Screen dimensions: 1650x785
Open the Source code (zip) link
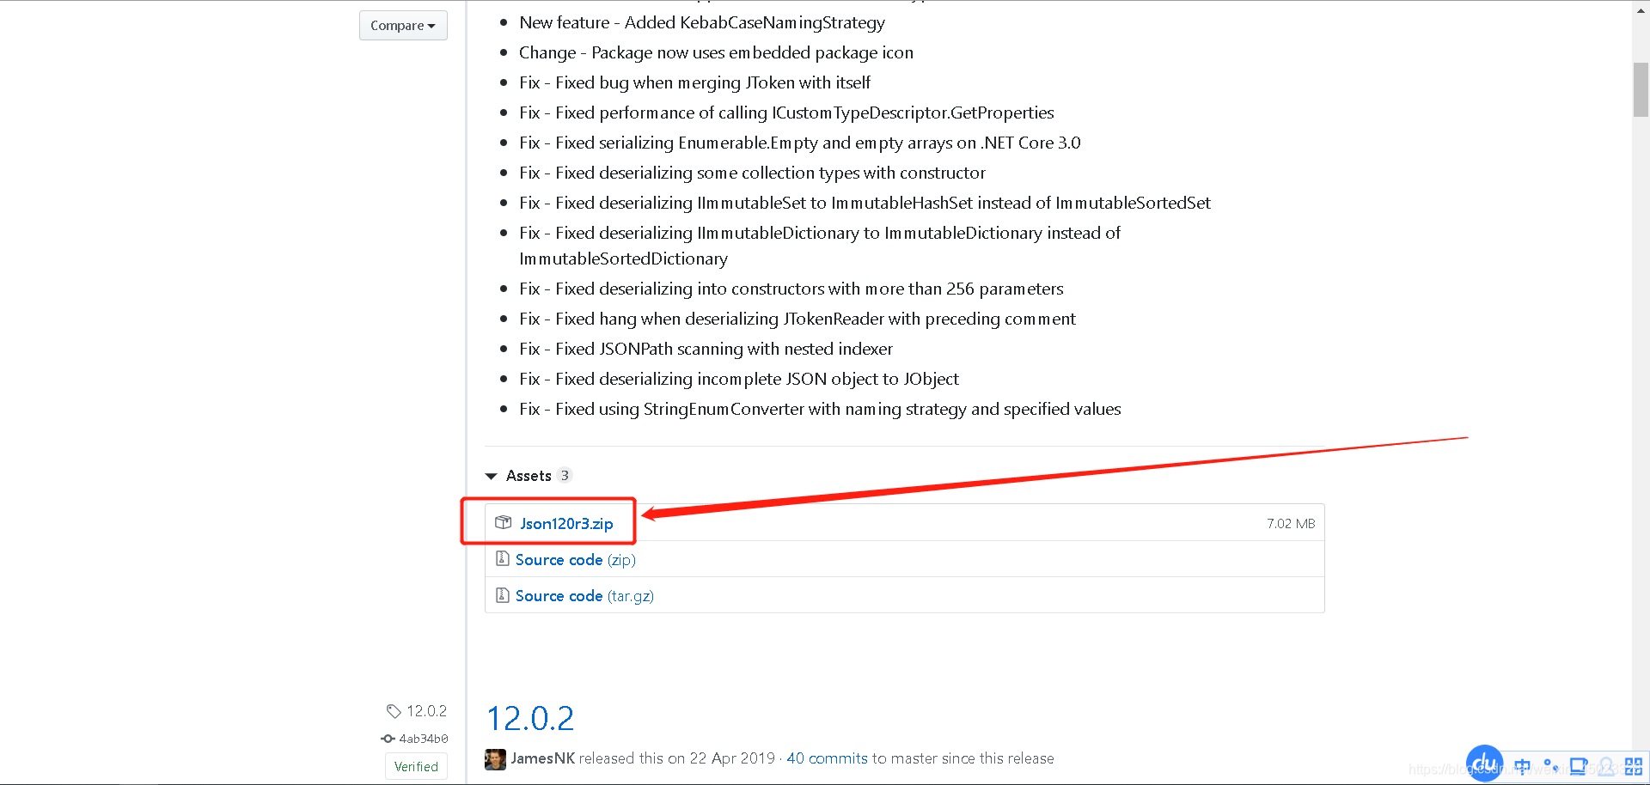click(x=559, y=559)
